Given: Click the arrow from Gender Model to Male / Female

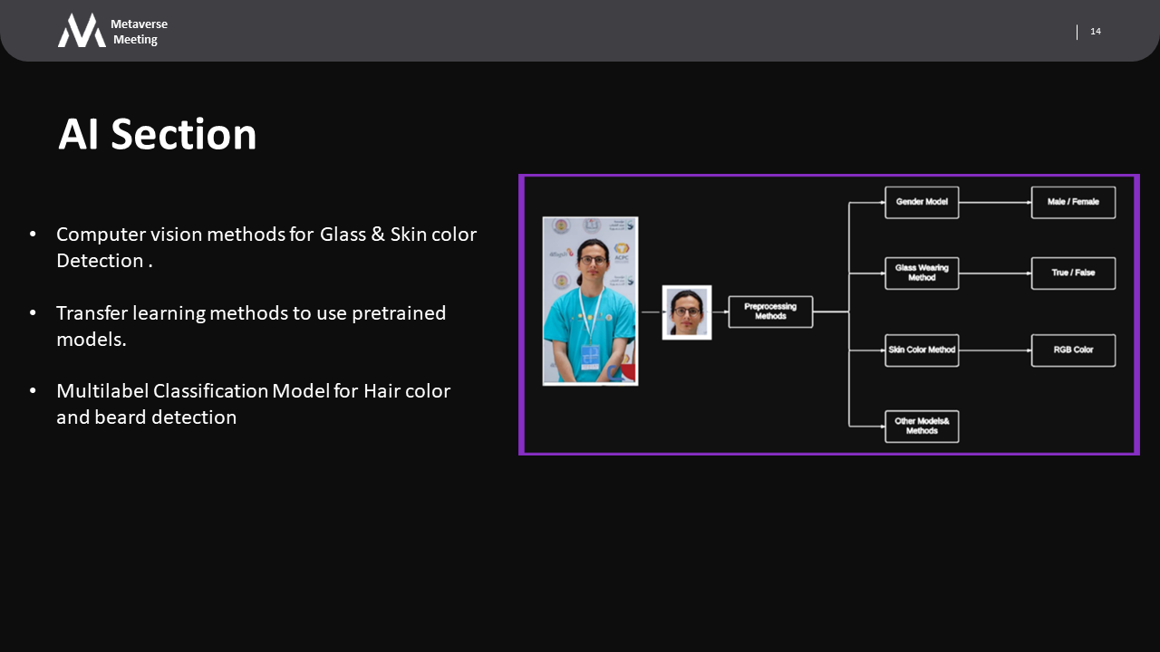Looking at the screenshot, I should (994, 202).
